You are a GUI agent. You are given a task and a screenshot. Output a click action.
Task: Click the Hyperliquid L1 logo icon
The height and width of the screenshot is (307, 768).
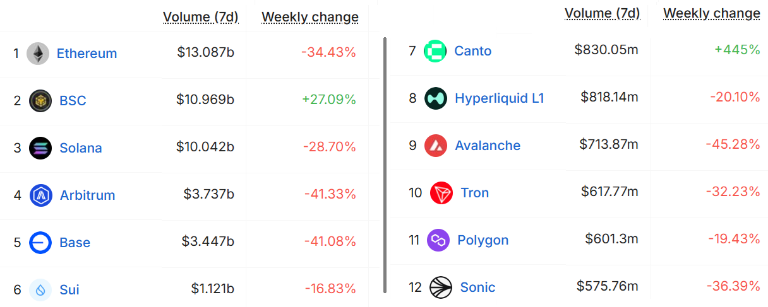(436, 98)
